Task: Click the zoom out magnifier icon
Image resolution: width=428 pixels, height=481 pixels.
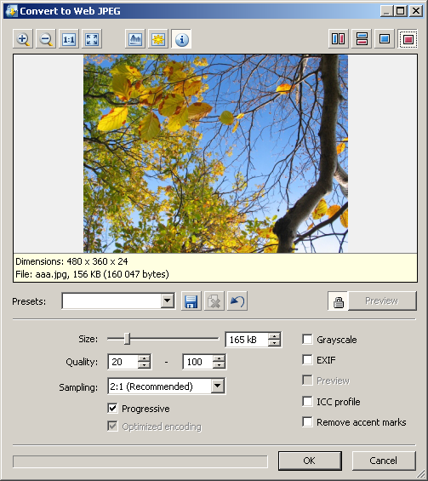Action: tap(46, 39)
